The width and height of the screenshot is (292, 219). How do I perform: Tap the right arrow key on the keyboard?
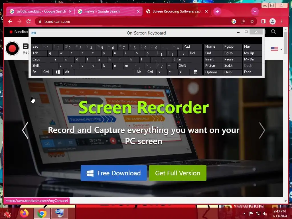tap(183, 72)
